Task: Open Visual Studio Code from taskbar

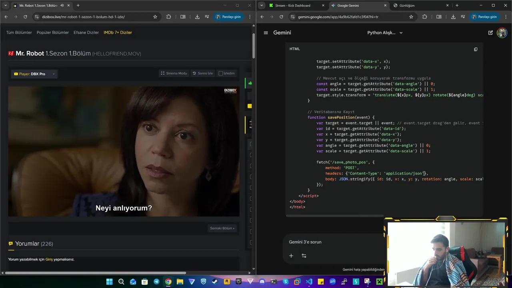Action: click(309, 282)
